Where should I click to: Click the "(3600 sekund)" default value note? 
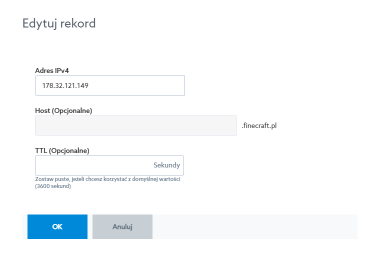pyautogui.click(x=53, y=186)
